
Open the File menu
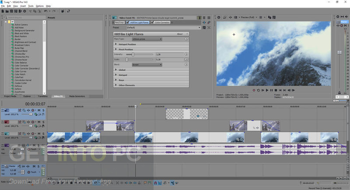click(3, 6)
